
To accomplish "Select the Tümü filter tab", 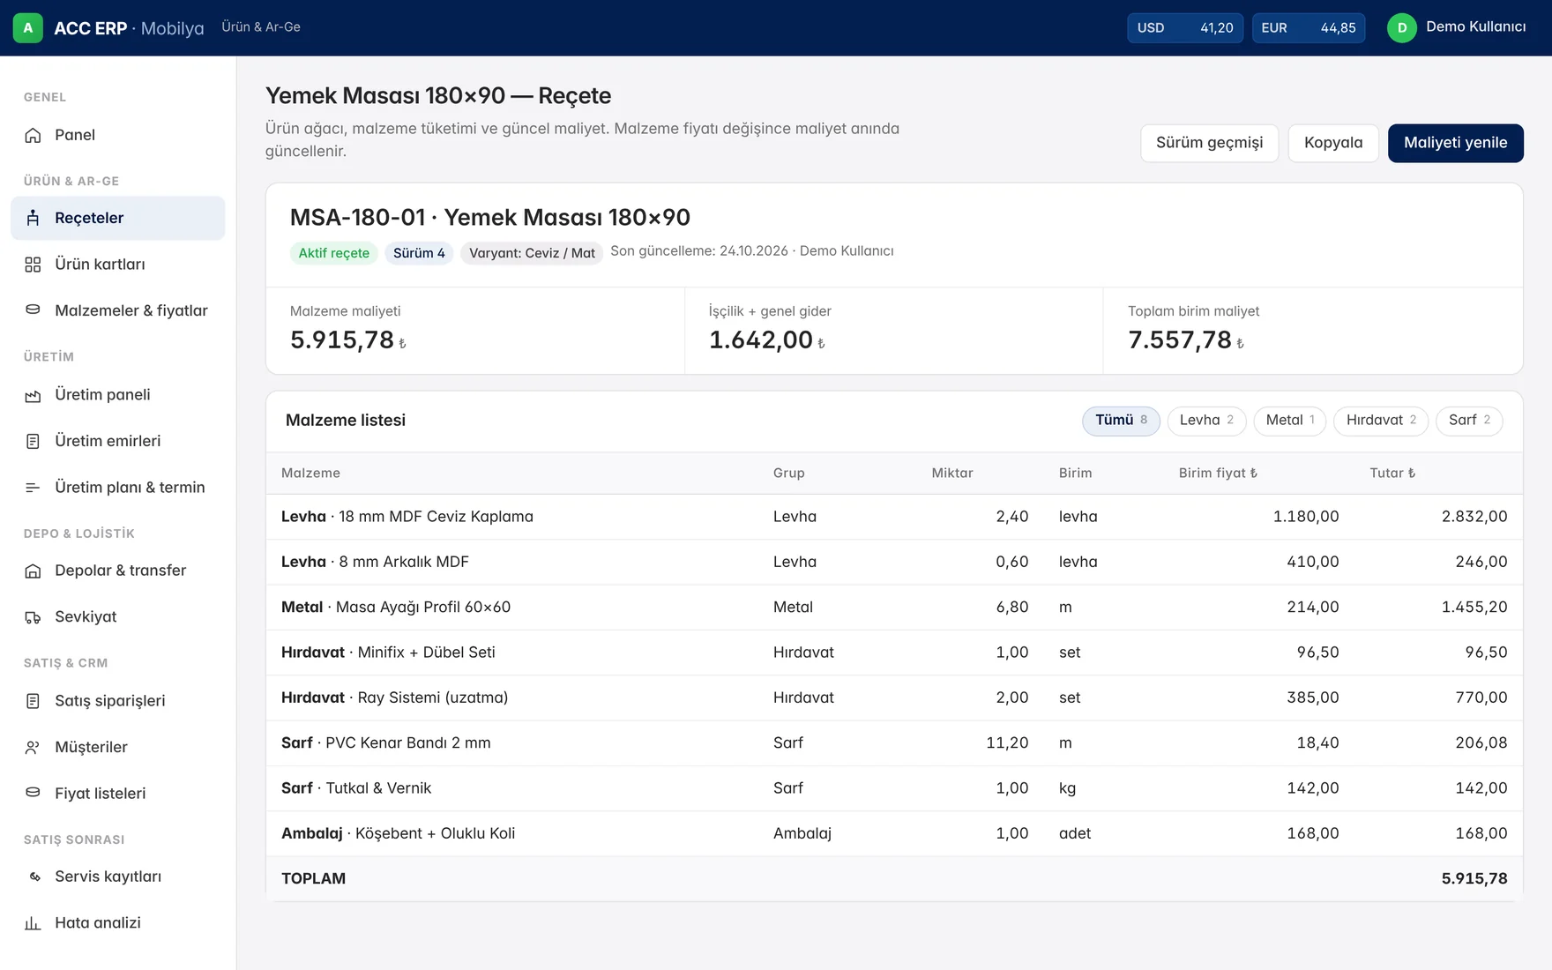I will pyautogui.click(x=1121, y=421).
